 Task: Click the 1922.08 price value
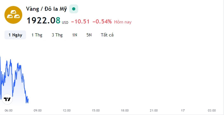pos(44,20)
